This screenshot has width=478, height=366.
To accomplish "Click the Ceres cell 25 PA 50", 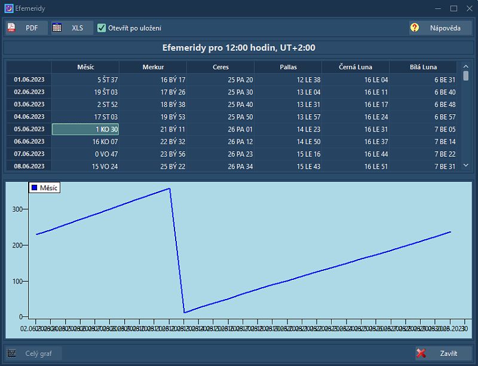I will point(220,117).
